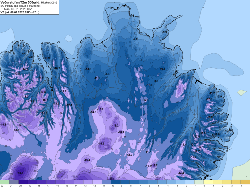Select the -18.1 temperature reading
The height and width of the screenshot is (187, 250).
[121, 132]
